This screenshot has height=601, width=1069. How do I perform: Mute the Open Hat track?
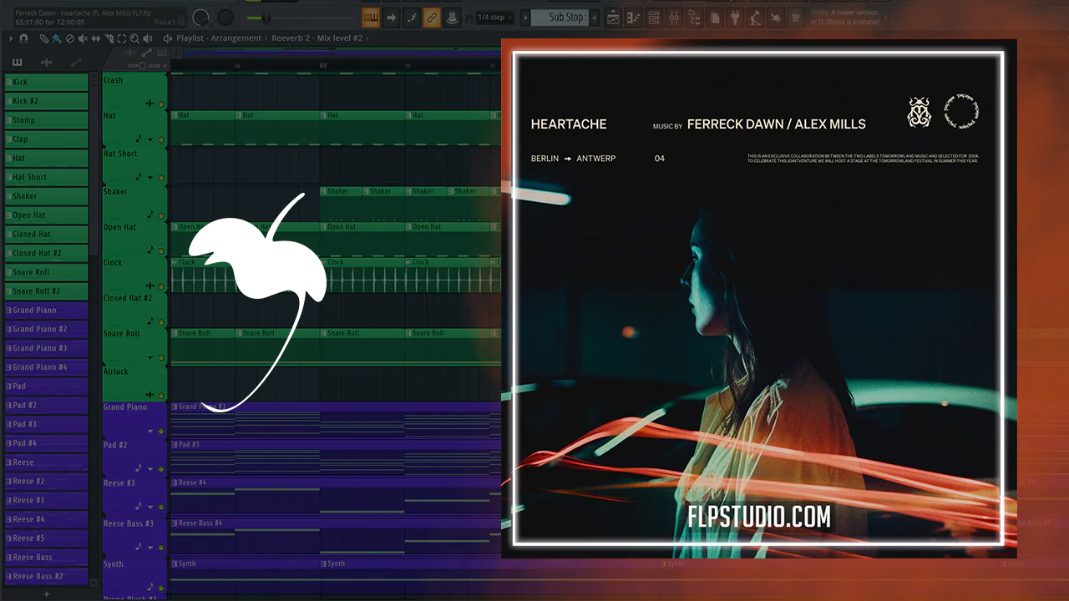pyautogui.click(x=161, y=250)
